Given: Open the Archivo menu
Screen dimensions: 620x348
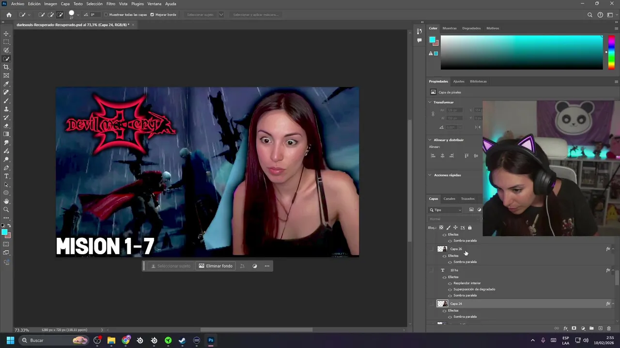Looking at the screenshot, I should pos(17,4).
